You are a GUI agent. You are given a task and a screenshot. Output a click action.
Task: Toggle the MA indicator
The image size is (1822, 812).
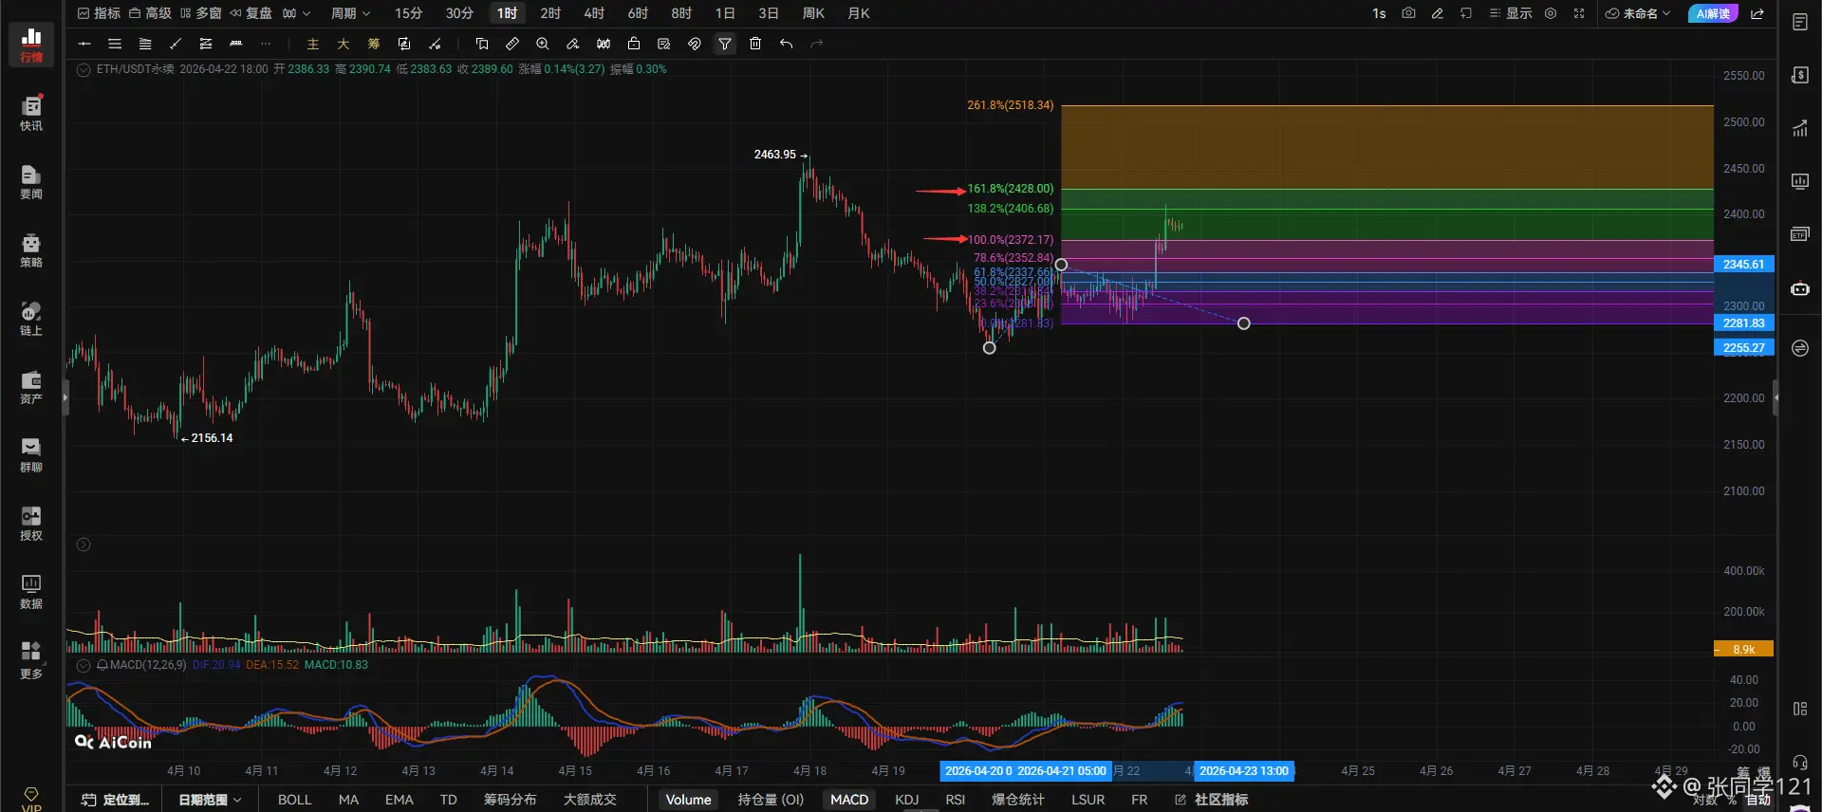348,800
